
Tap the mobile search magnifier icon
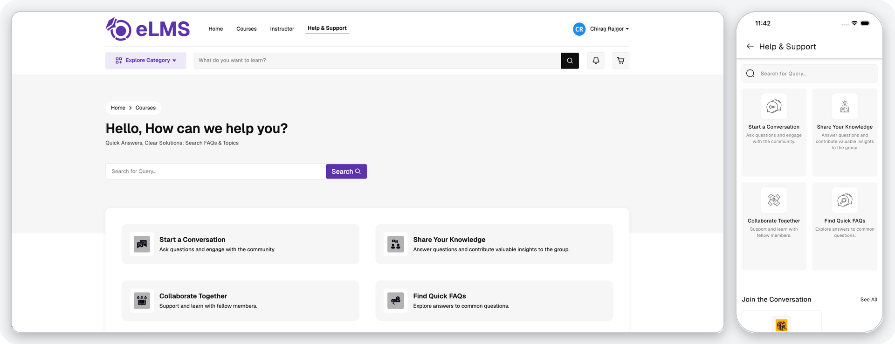[x=750, y=74]
